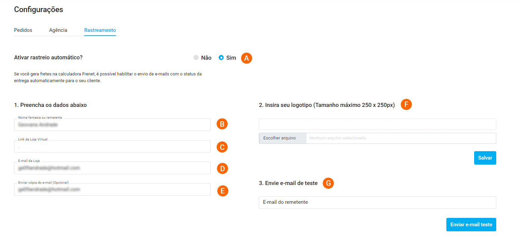Image resolution: width=518 pixels, height=239 pixels.
Task: Click the orange D marker badge
Action: (222, 168)
